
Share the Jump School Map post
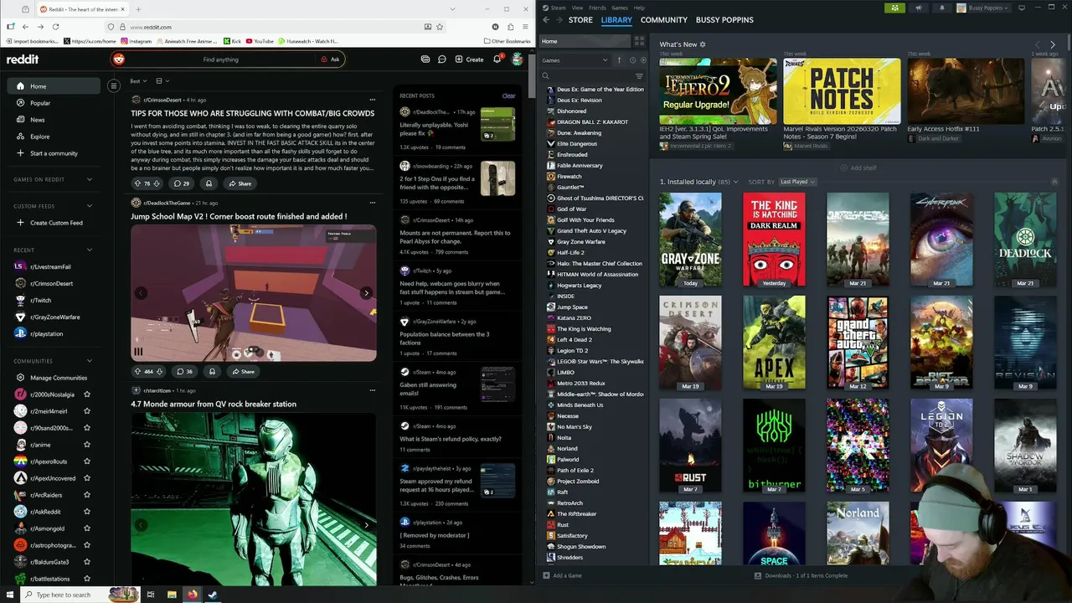(242, 371)
